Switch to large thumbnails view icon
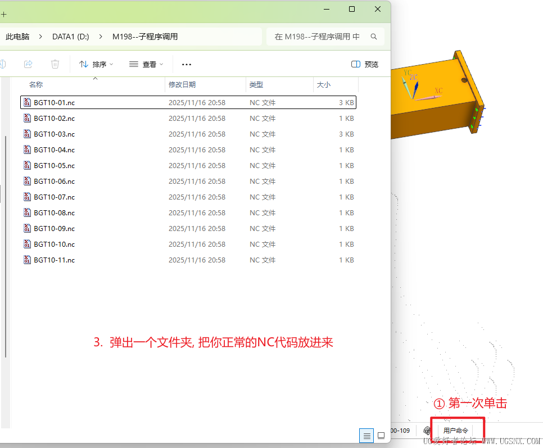 (381, 436)
